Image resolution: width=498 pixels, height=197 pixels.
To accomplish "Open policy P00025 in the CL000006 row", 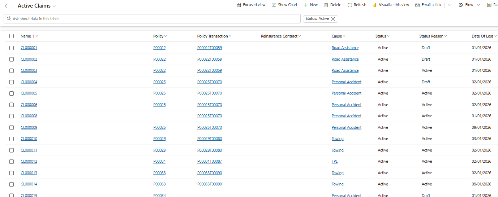I will coord(159,105).
